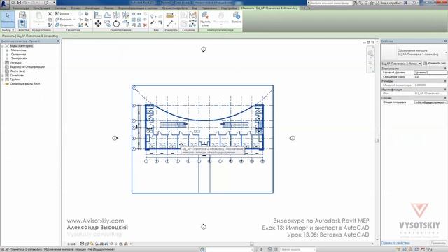Collapse the Размеры properties section
Screen dimensions: 448x252
click(445, 81)
